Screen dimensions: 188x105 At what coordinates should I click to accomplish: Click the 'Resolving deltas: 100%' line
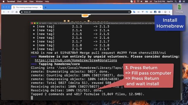67,90
